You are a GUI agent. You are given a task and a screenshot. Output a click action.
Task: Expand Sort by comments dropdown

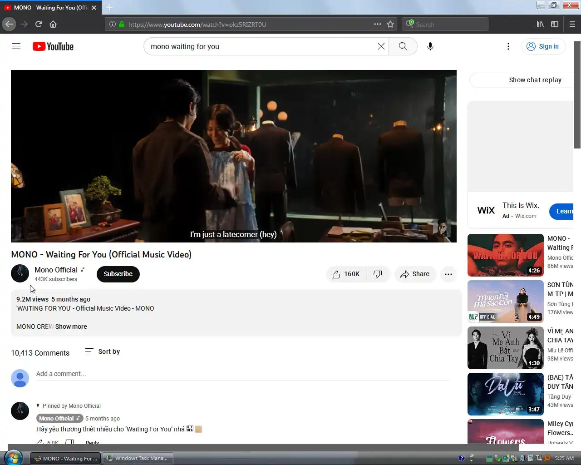pos(103,351)
